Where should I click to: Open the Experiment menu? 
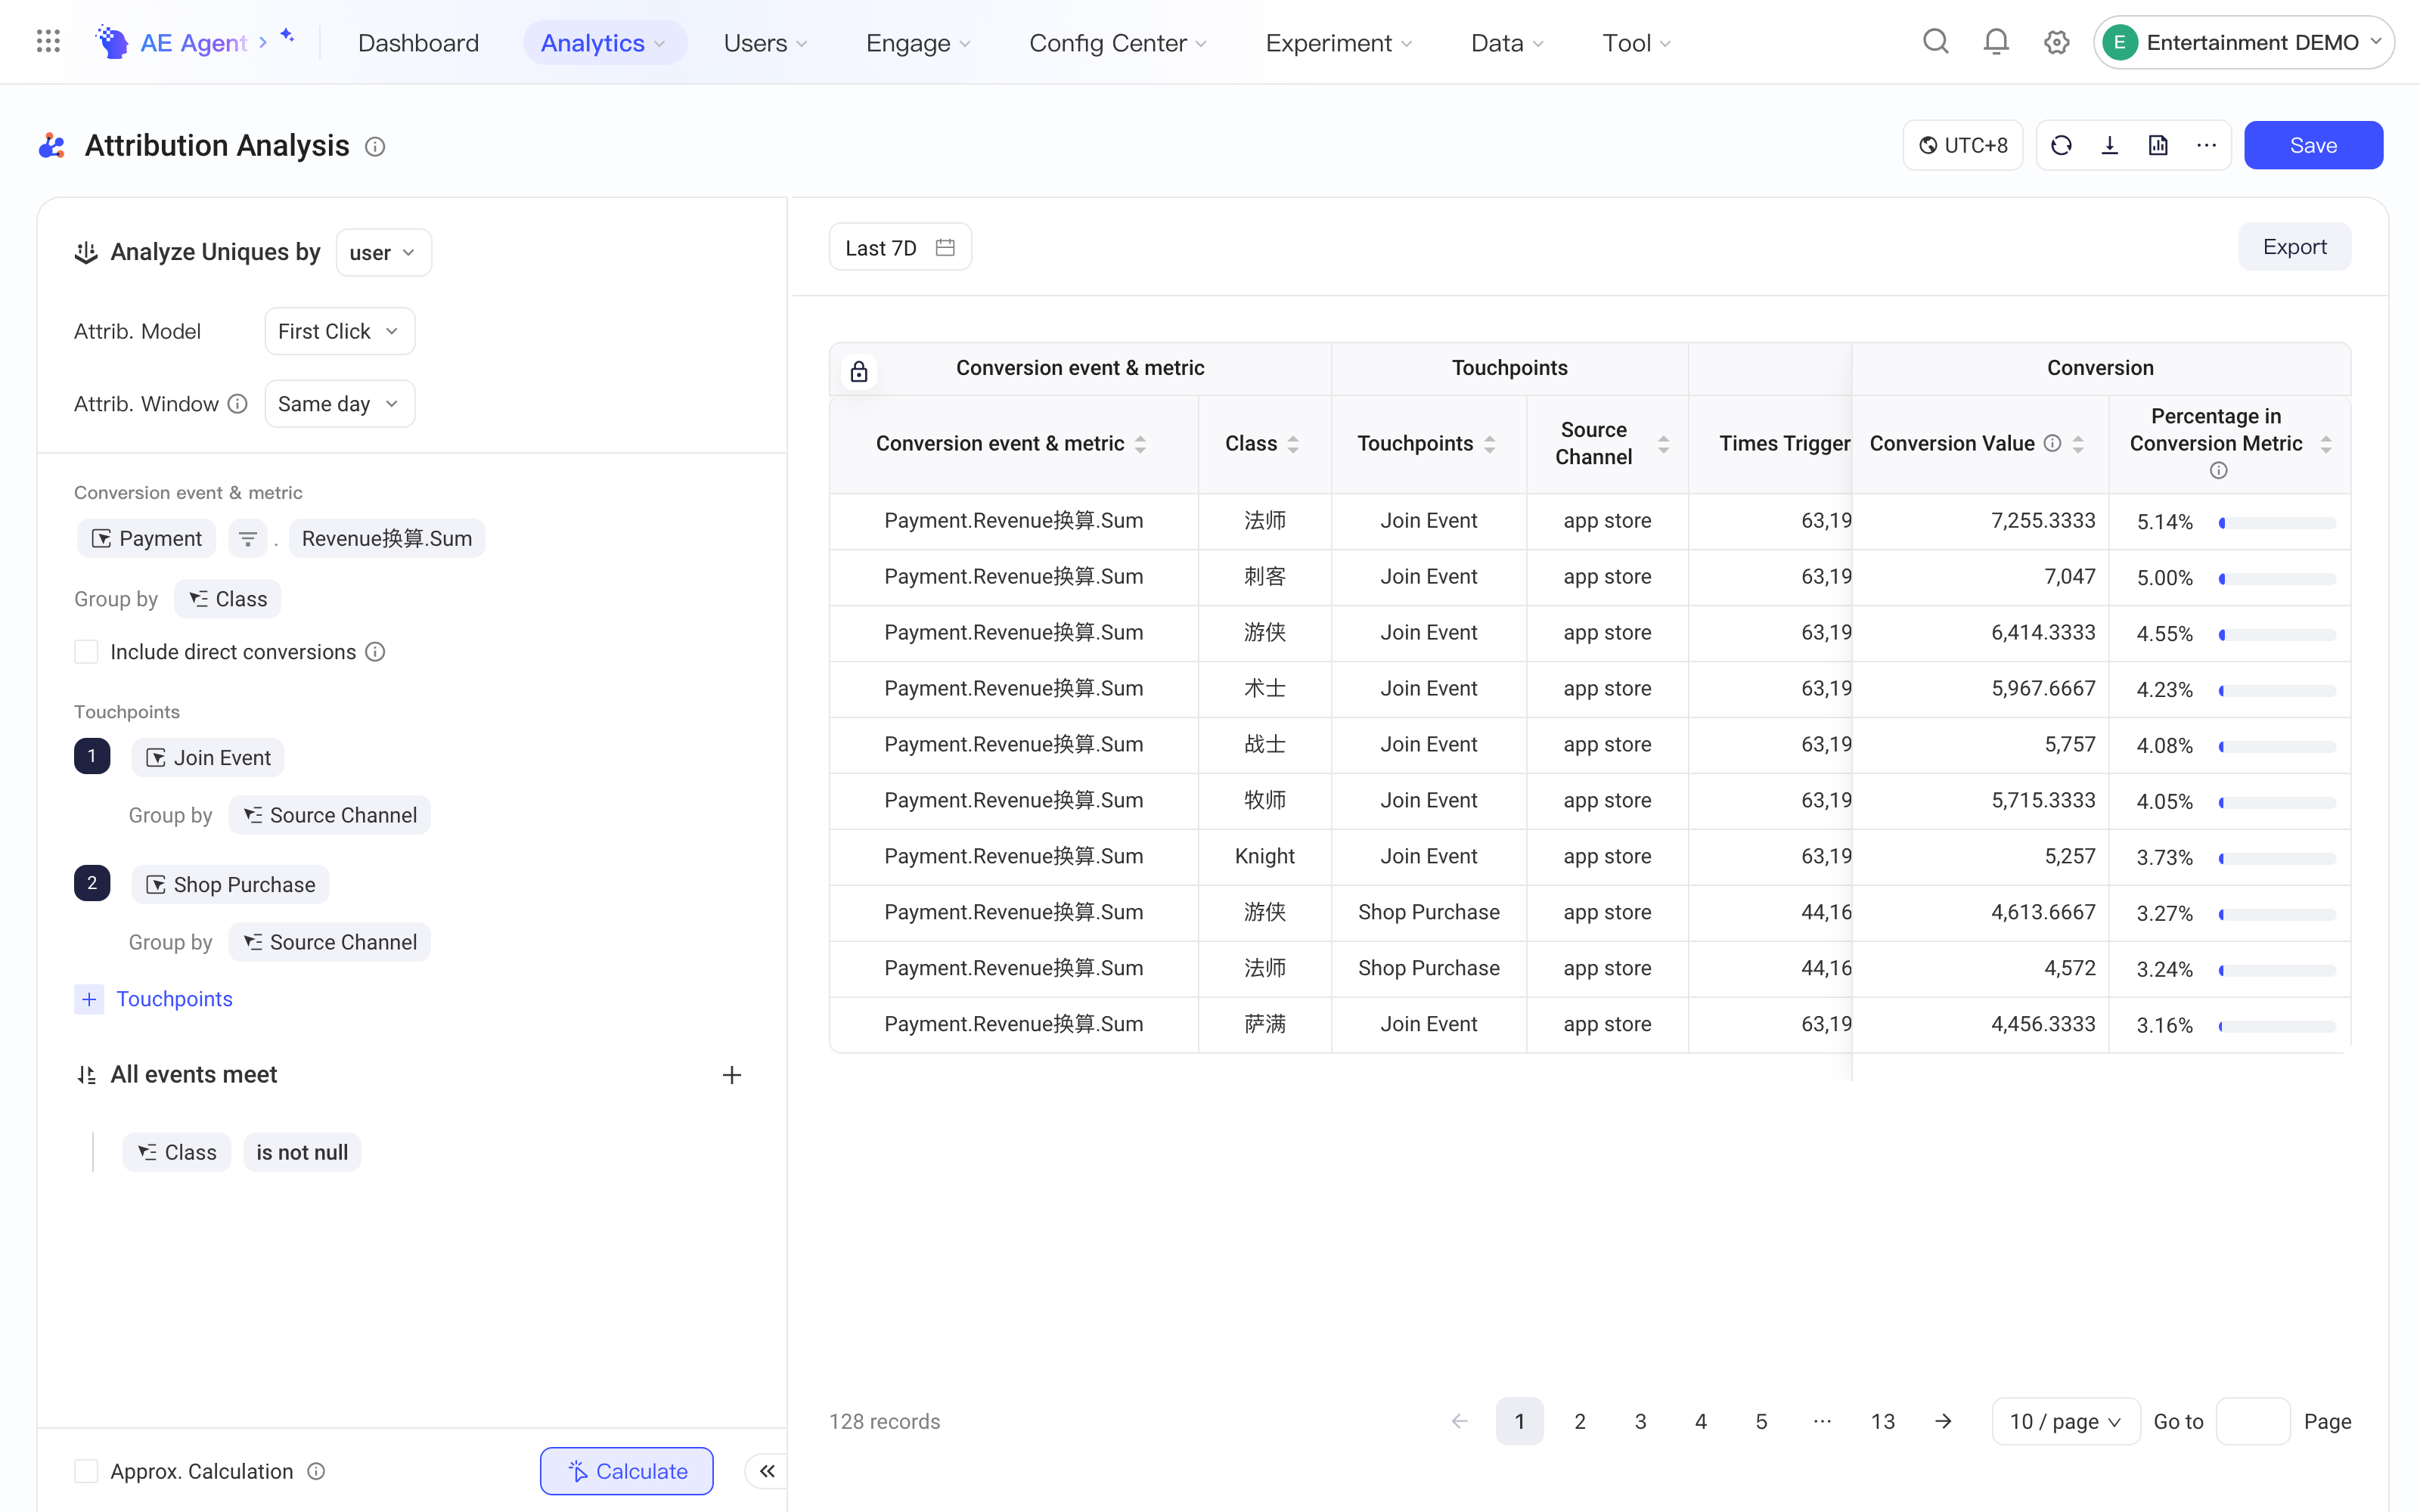pyautogui.click(x=1339, y=42)
